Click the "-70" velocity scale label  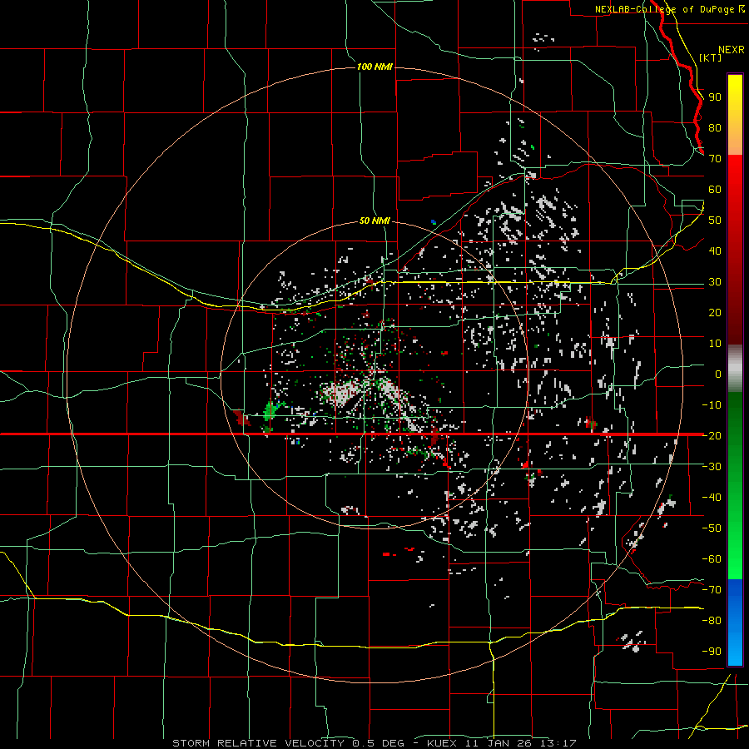point(712,590)
